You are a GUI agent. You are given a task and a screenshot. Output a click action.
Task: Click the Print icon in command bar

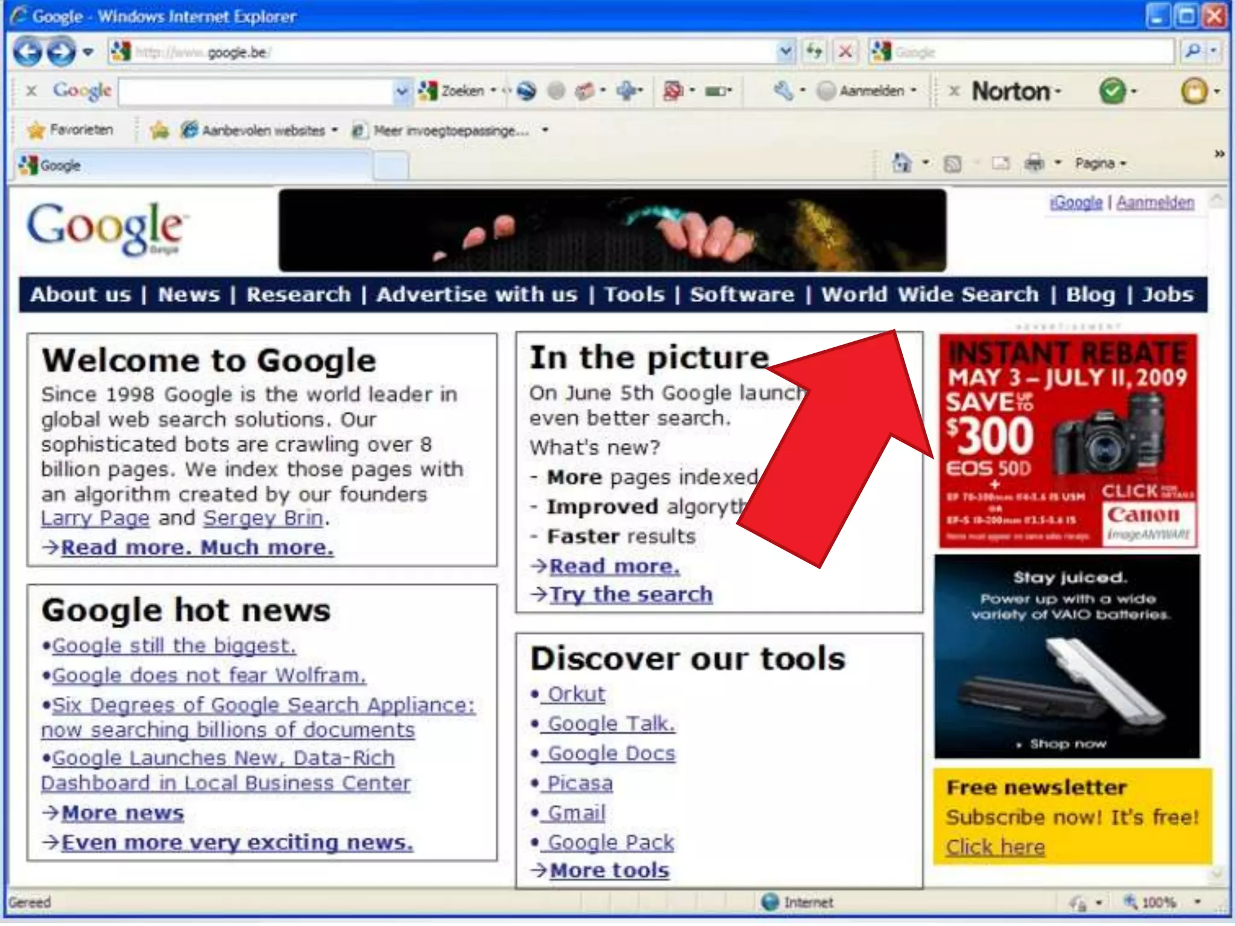click(1035, 163)
